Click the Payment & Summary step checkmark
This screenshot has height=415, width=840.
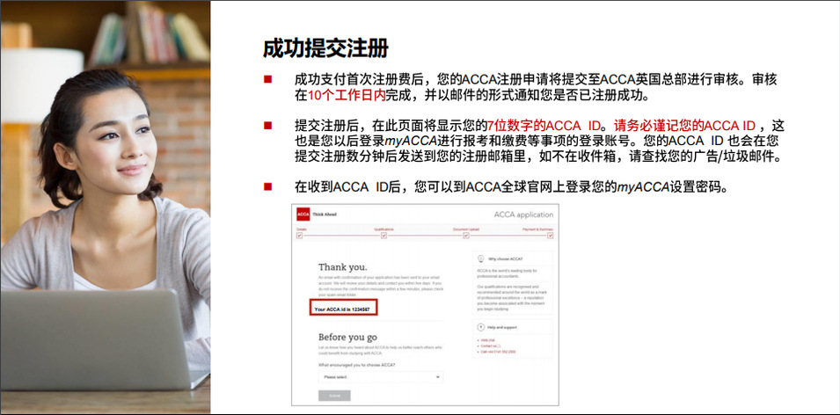pos(549,236)
